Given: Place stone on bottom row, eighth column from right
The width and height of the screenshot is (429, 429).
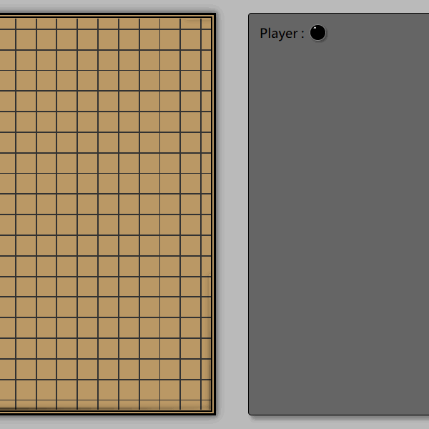Looking at the screenshot, I should pyautogui.click(x=57, y=400).
